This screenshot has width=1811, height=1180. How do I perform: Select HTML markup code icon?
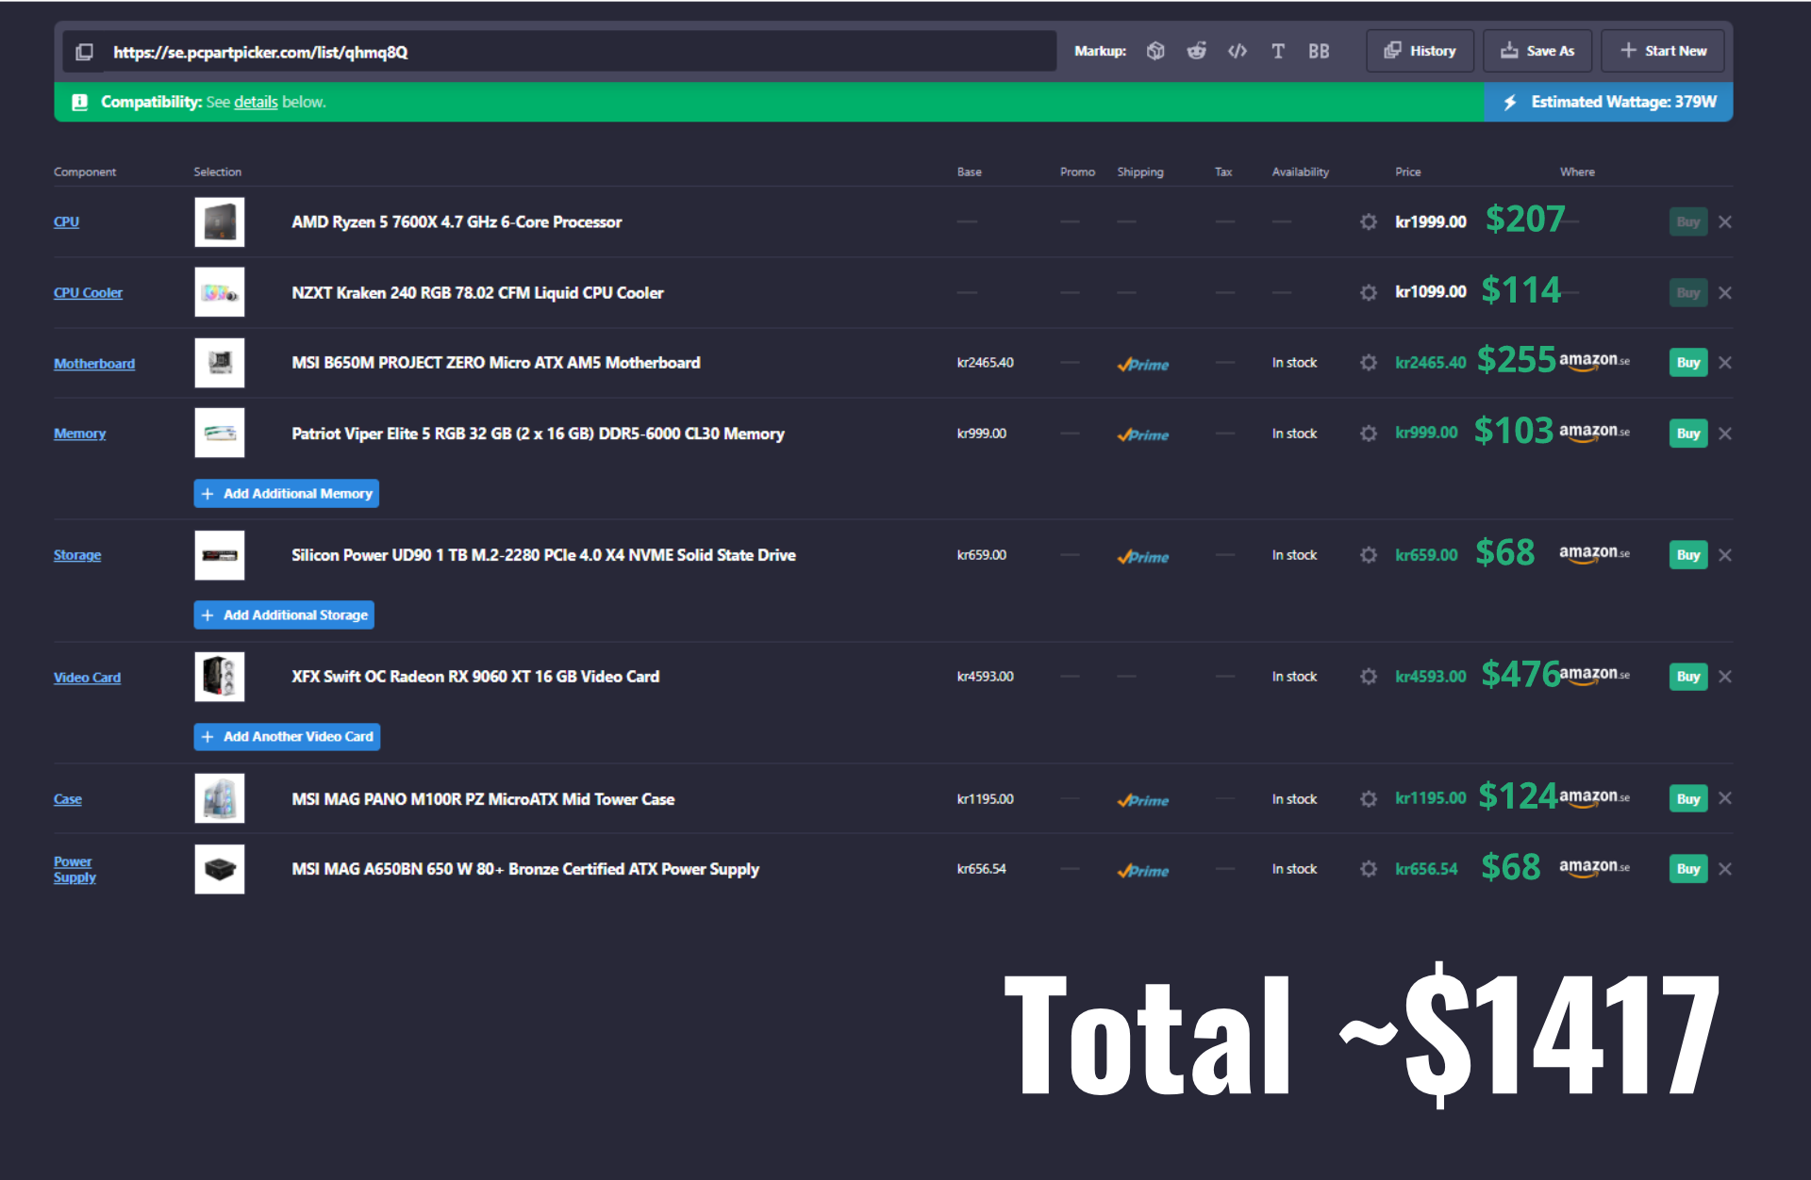1238,51
